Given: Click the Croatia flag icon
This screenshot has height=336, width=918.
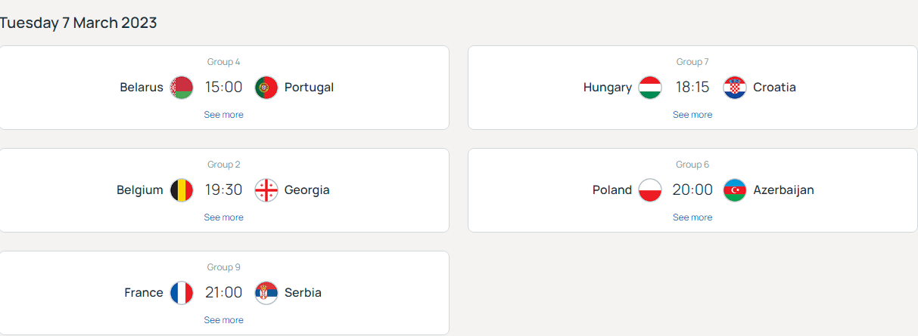Looking at the screenshot, I should tap(735, 88).
